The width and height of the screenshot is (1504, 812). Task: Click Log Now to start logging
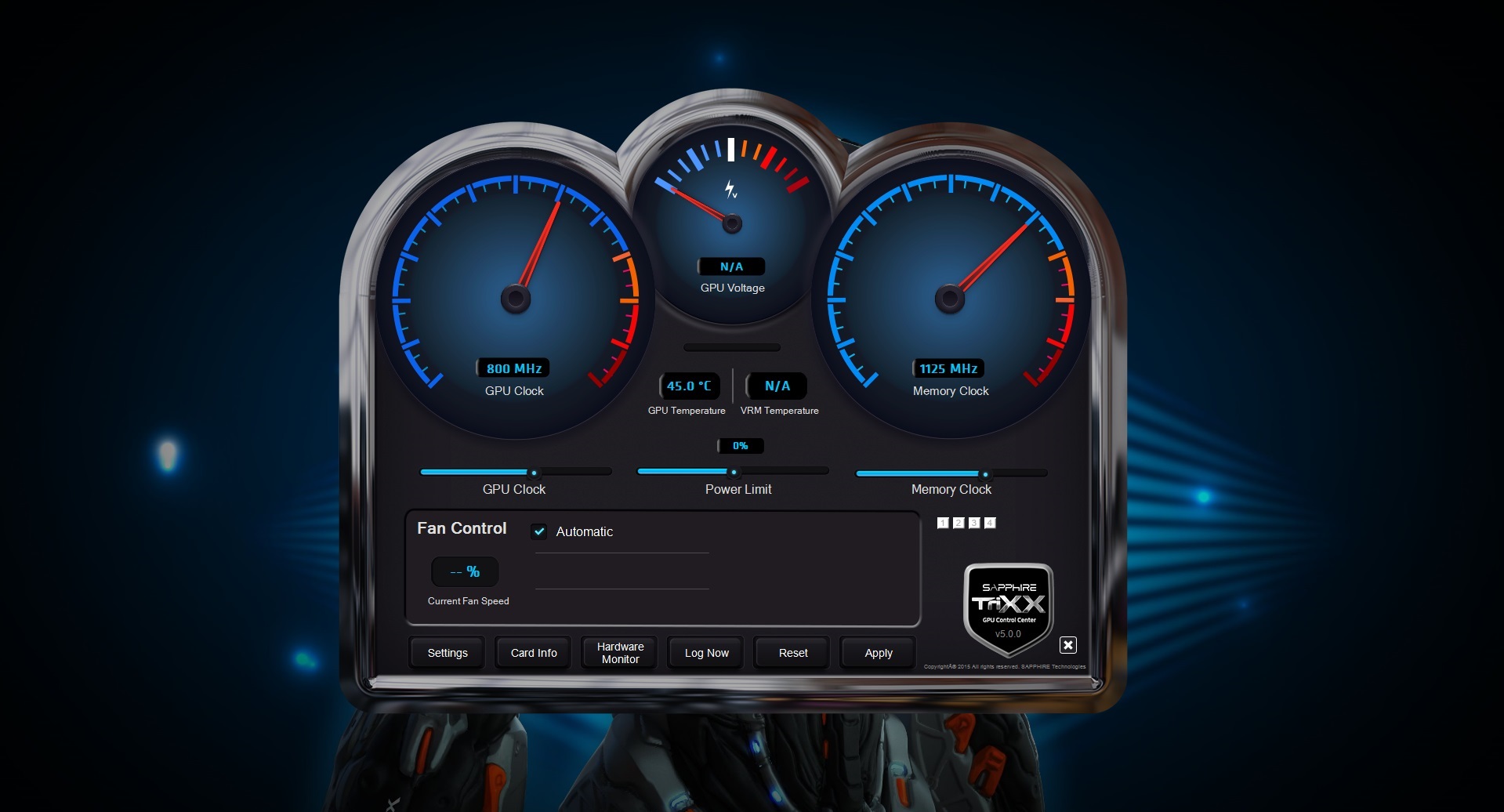click(x=705, y=652)
